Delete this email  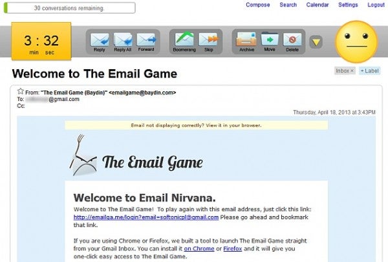(292, 42)
